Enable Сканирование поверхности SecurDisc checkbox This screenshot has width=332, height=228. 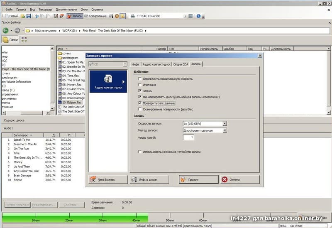[140, 109]
